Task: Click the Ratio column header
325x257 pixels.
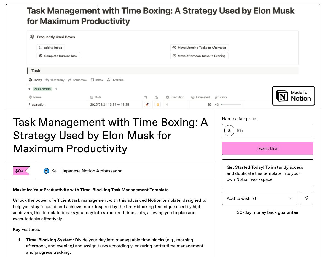Action: click(221, 97)
